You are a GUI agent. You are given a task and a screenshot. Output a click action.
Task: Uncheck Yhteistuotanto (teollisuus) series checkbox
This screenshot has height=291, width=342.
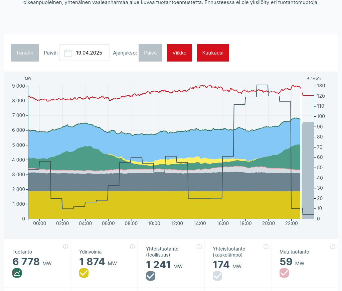click(151, 276)
